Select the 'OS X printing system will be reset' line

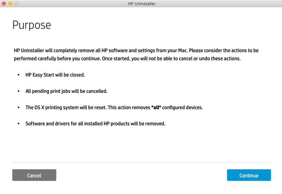pyautogui.click(x=114, y=107)
